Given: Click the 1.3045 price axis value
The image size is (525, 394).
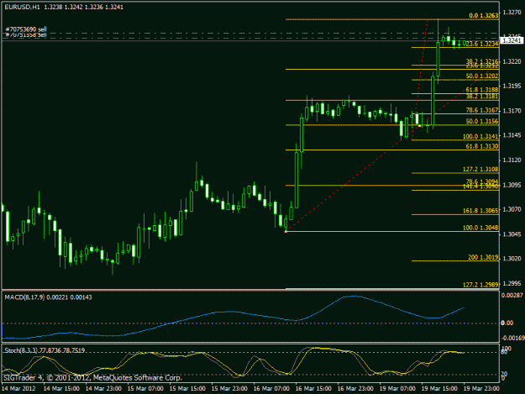Looking at the screenshot, I should (512, 234).
